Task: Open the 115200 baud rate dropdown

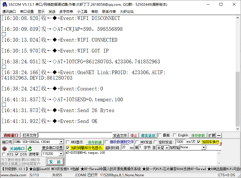Action: pos(62,154)
